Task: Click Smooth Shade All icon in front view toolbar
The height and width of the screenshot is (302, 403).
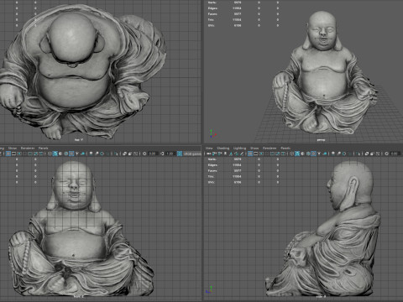Action: (55, 154)
